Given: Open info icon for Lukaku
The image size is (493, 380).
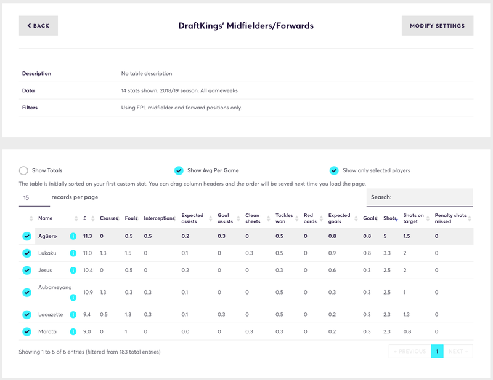Looking at the screenshot, I should [x=73, y=253].
